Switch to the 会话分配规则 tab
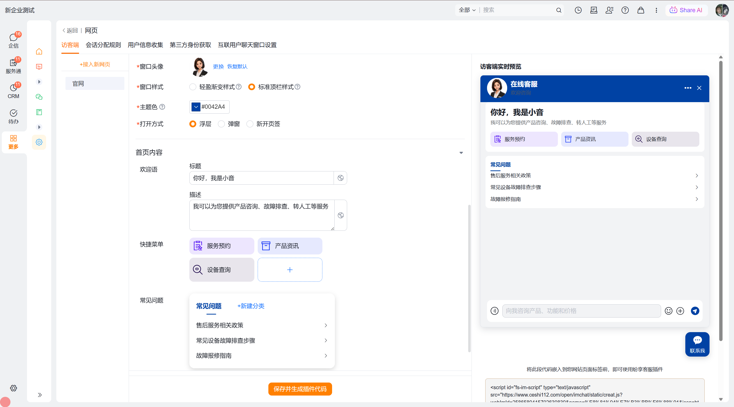734x407 pixels. (x=103, y=45)
